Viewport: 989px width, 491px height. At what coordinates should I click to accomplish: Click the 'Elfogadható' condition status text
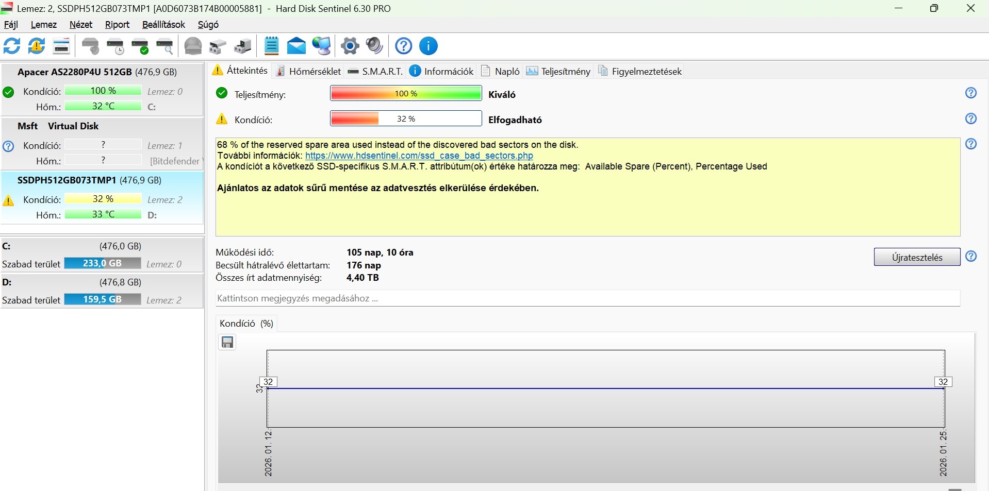(x=515, y=120)
